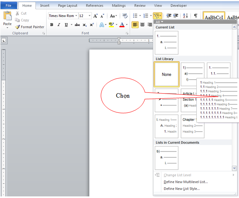Viewport: 239px width, 198px height.
Task: Click the Multilevel List button
Action: tap(157, 16)
